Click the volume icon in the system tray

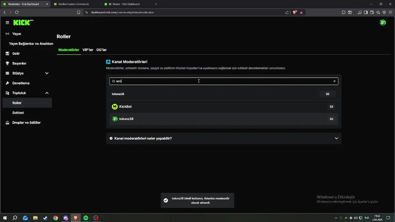pos(356,218)
